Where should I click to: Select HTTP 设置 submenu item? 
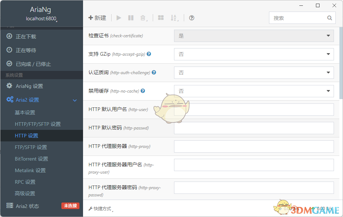(x=42, y=136)
